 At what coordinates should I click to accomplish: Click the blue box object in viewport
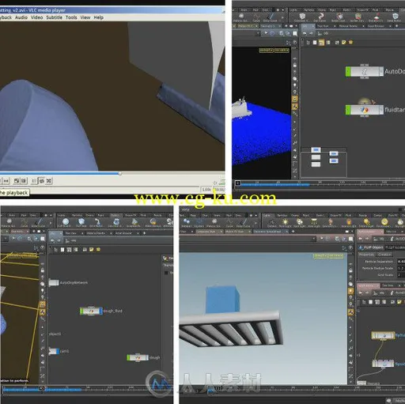coord(223,300)
